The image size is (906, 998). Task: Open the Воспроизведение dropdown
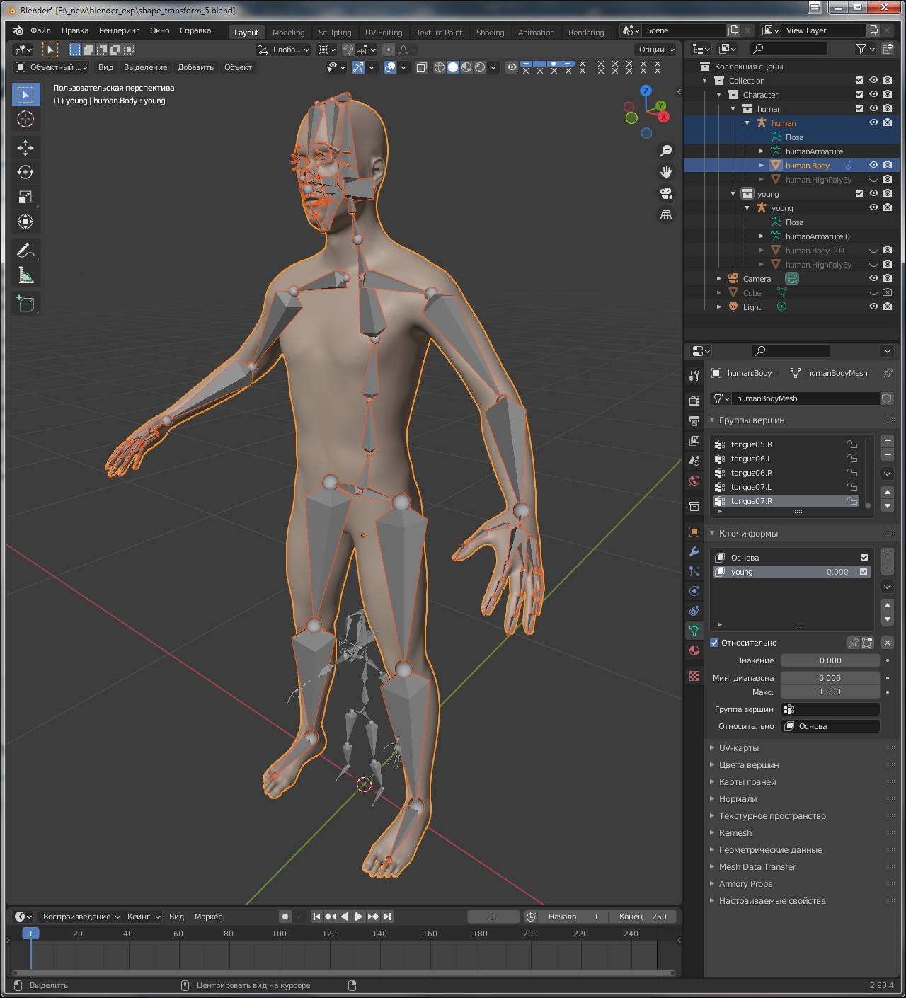(80, 917)
